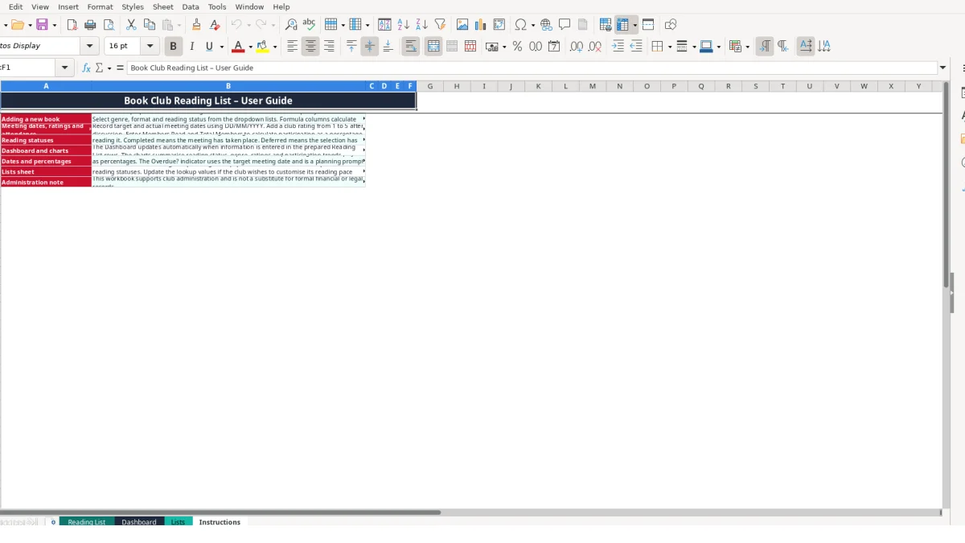The image size is (965, 543).
Task: Click the Insert Pivot Table icon
Action: coord(499,25)
